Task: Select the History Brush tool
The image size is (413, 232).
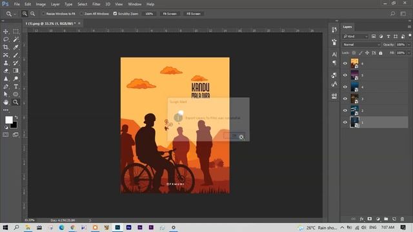Action: click(15, 63)
